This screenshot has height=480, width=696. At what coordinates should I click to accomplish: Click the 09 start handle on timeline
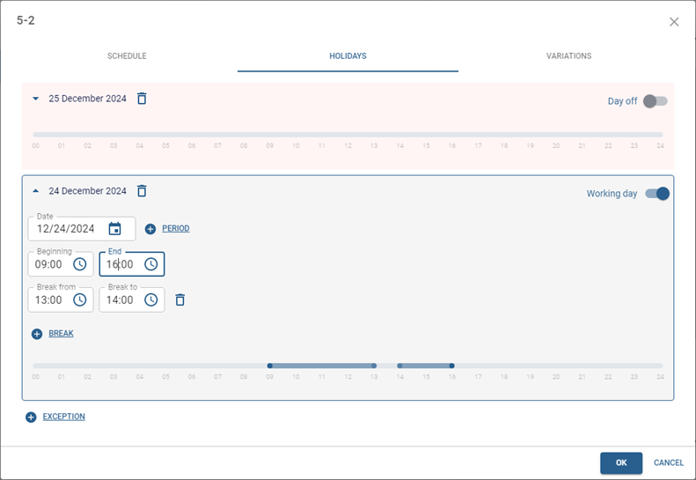click(270, 366)
